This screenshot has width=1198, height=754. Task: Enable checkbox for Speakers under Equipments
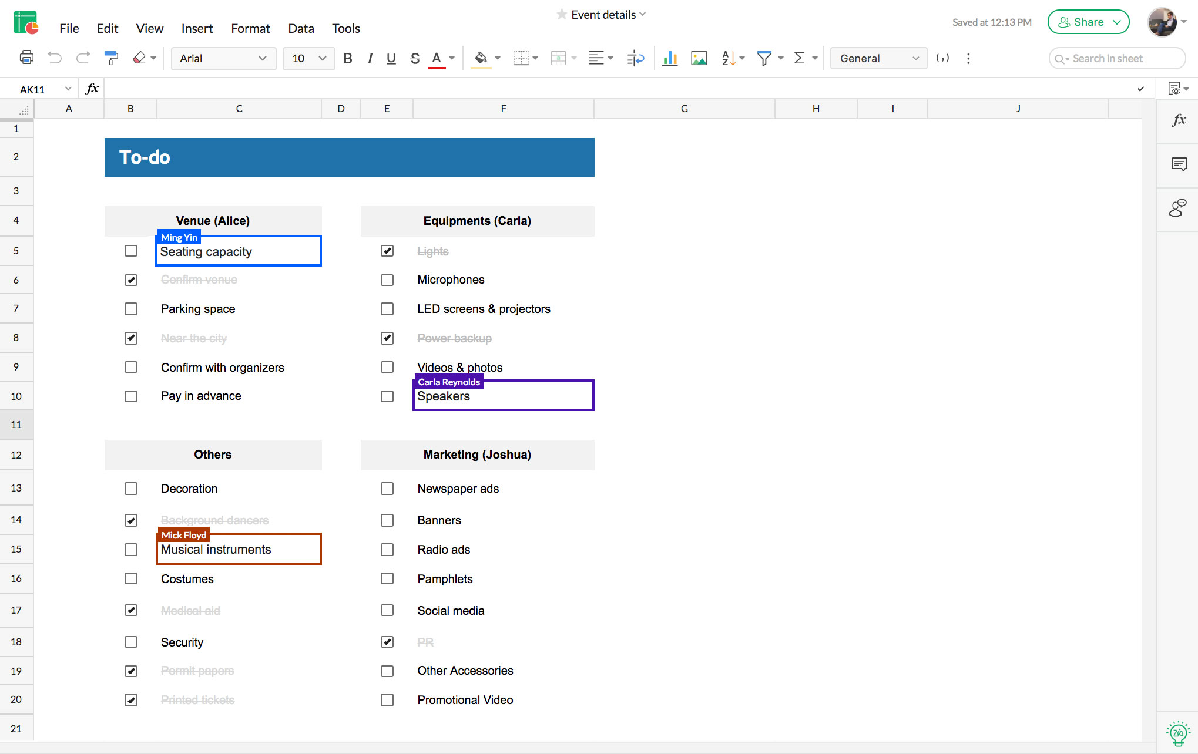point(387,396)
